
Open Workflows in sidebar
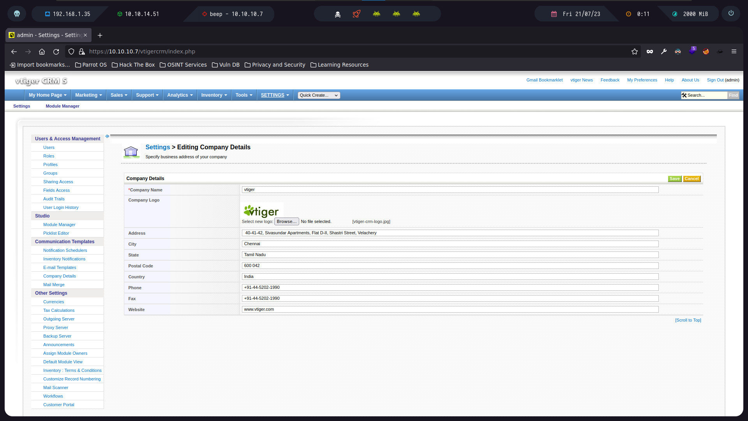53,396
